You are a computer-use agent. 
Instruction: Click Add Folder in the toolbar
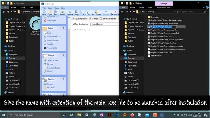[x=96, y=13]
